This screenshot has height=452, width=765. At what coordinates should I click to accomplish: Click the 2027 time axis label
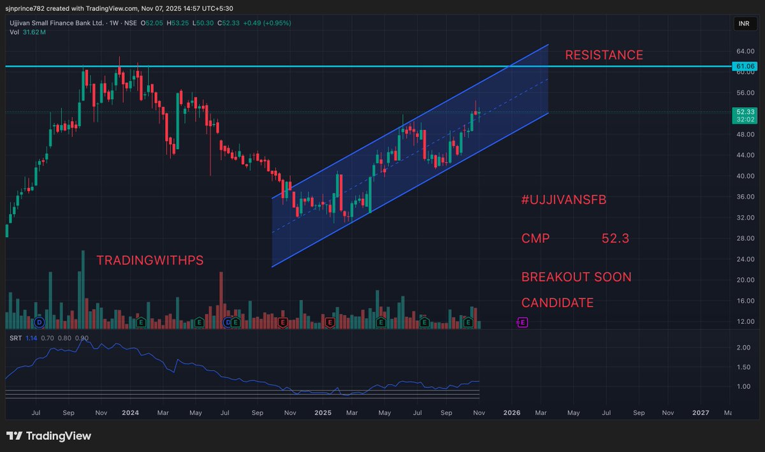(x=701, y=412)
